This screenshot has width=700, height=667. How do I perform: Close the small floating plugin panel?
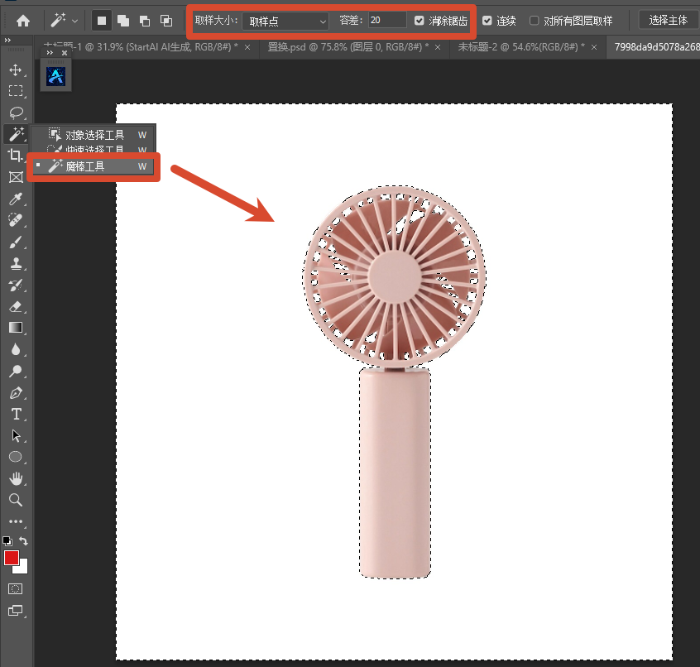coord(65,53)
